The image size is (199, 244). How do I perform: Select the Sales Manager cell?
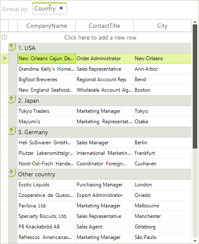tap(104, 143)
